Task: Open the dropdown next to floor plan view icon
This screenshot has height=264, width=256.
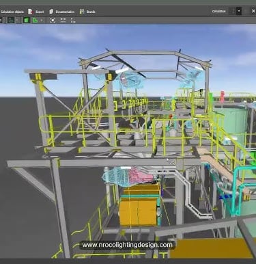Action: coord(16,21)
